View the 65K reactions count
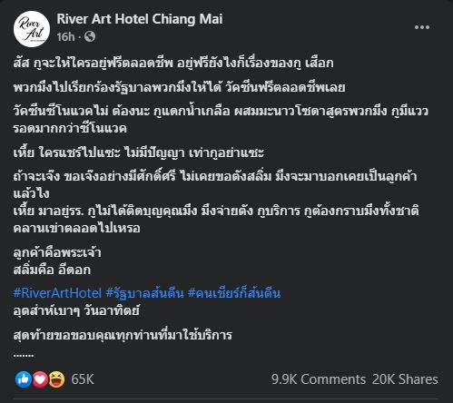453x403 pixels. pos(83,379)
